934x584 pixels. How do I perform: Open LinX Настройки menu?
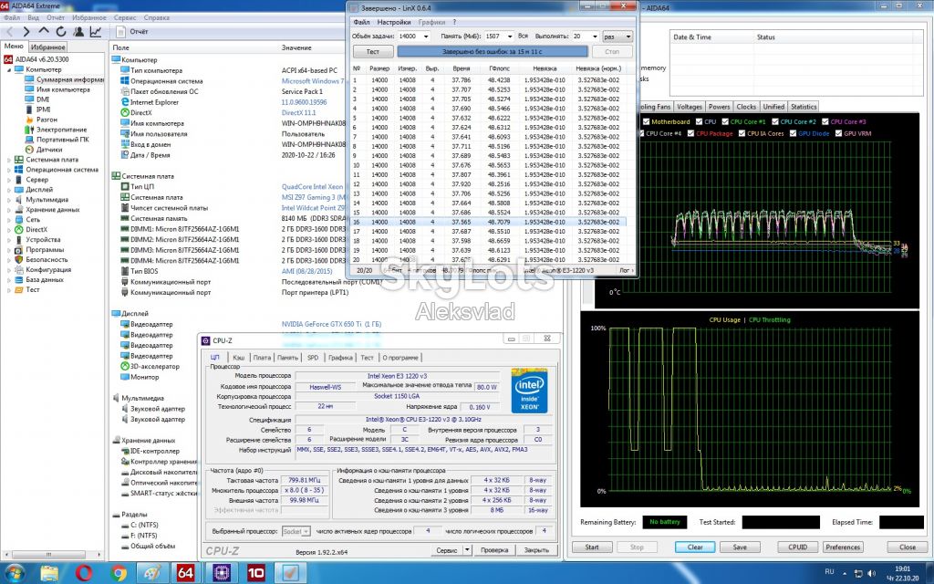click(x=394, y=22)
